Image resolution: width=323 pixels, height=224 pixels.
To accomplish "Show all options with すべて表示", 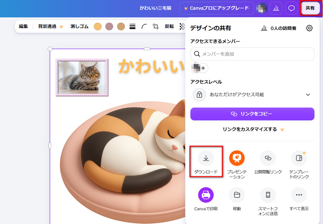I will 299,195.
